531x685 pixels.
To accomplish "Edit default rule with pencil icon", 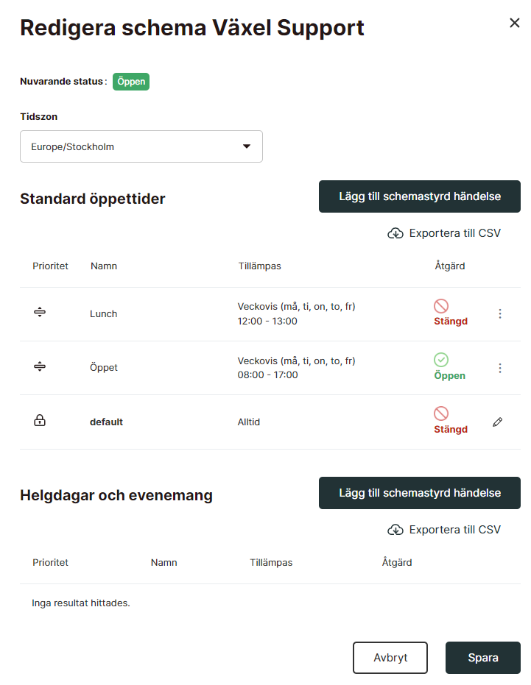I will (x=497, y=422).
